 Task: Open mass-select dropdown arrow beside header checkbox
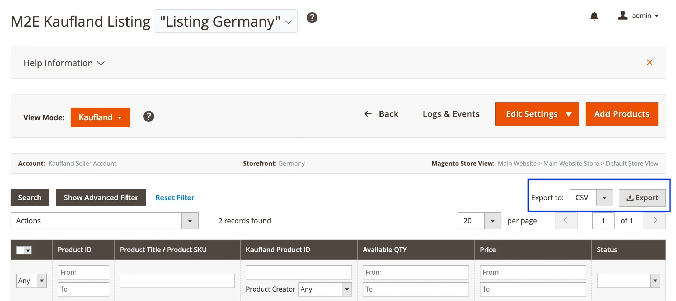[x=28, y=250]
